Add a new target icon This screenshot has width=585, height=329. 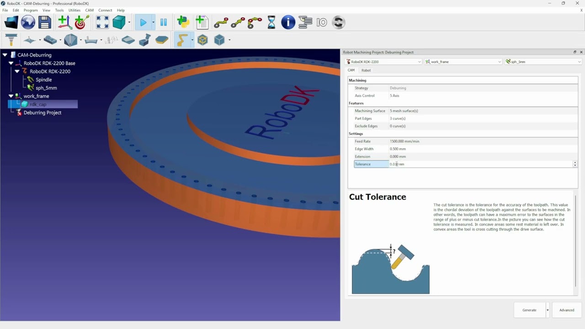(81, 22)
